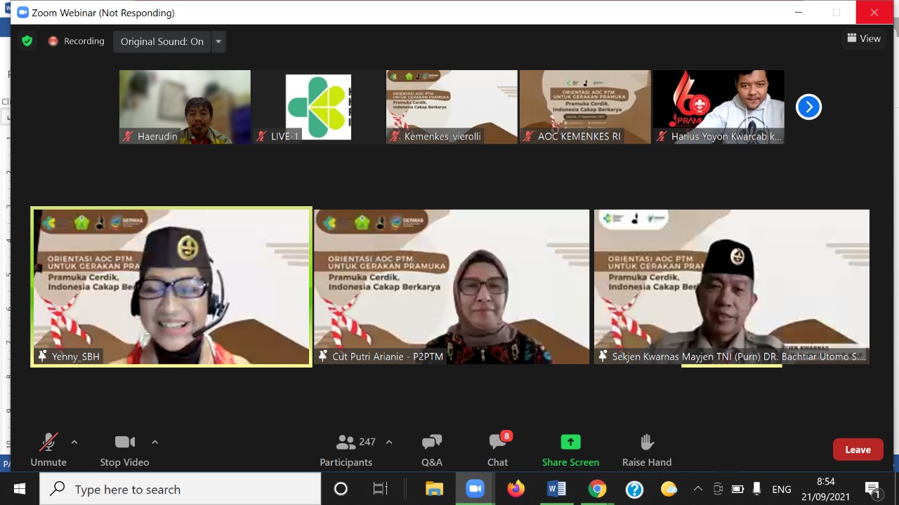The image size is (899, 505).
Task: Expand audio options next to Unmute
Action: pyautogui.click(x=74, y=442)
